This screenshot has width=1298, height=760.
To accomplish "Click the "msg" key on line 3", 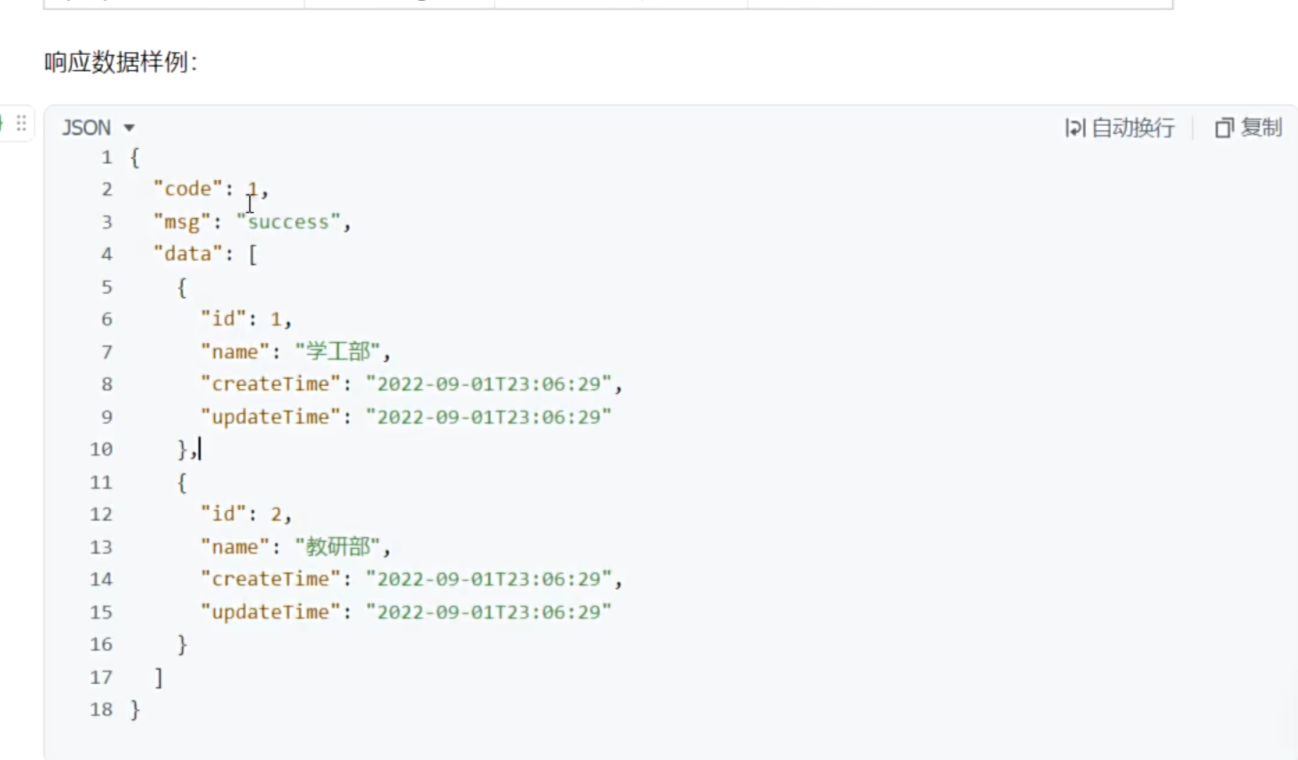I will (182, 222).
